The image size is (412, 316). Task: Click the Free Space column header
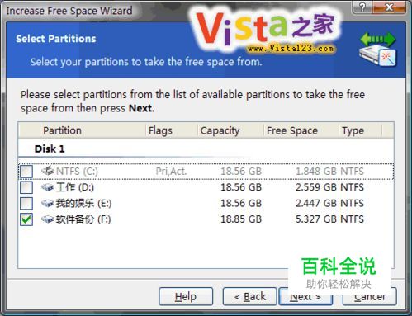[301, 130]
